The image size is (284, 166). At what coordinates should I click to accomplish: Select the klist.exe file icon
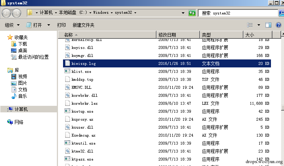67,71
